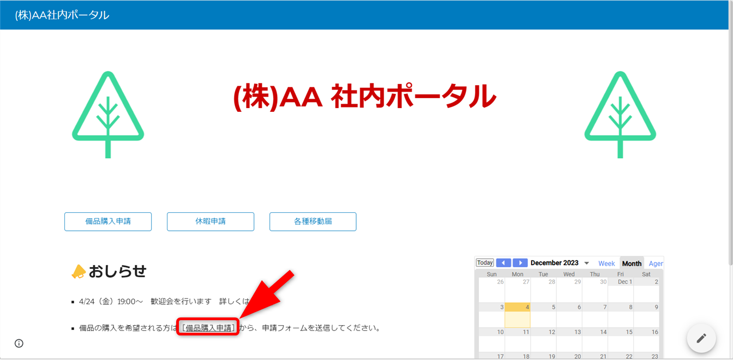
Task: Select the Month calendar tab
Action: (632, 263)
